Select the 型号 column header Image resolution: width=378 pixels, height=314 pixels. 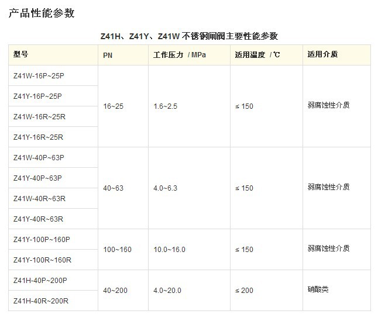click(21, 54)
